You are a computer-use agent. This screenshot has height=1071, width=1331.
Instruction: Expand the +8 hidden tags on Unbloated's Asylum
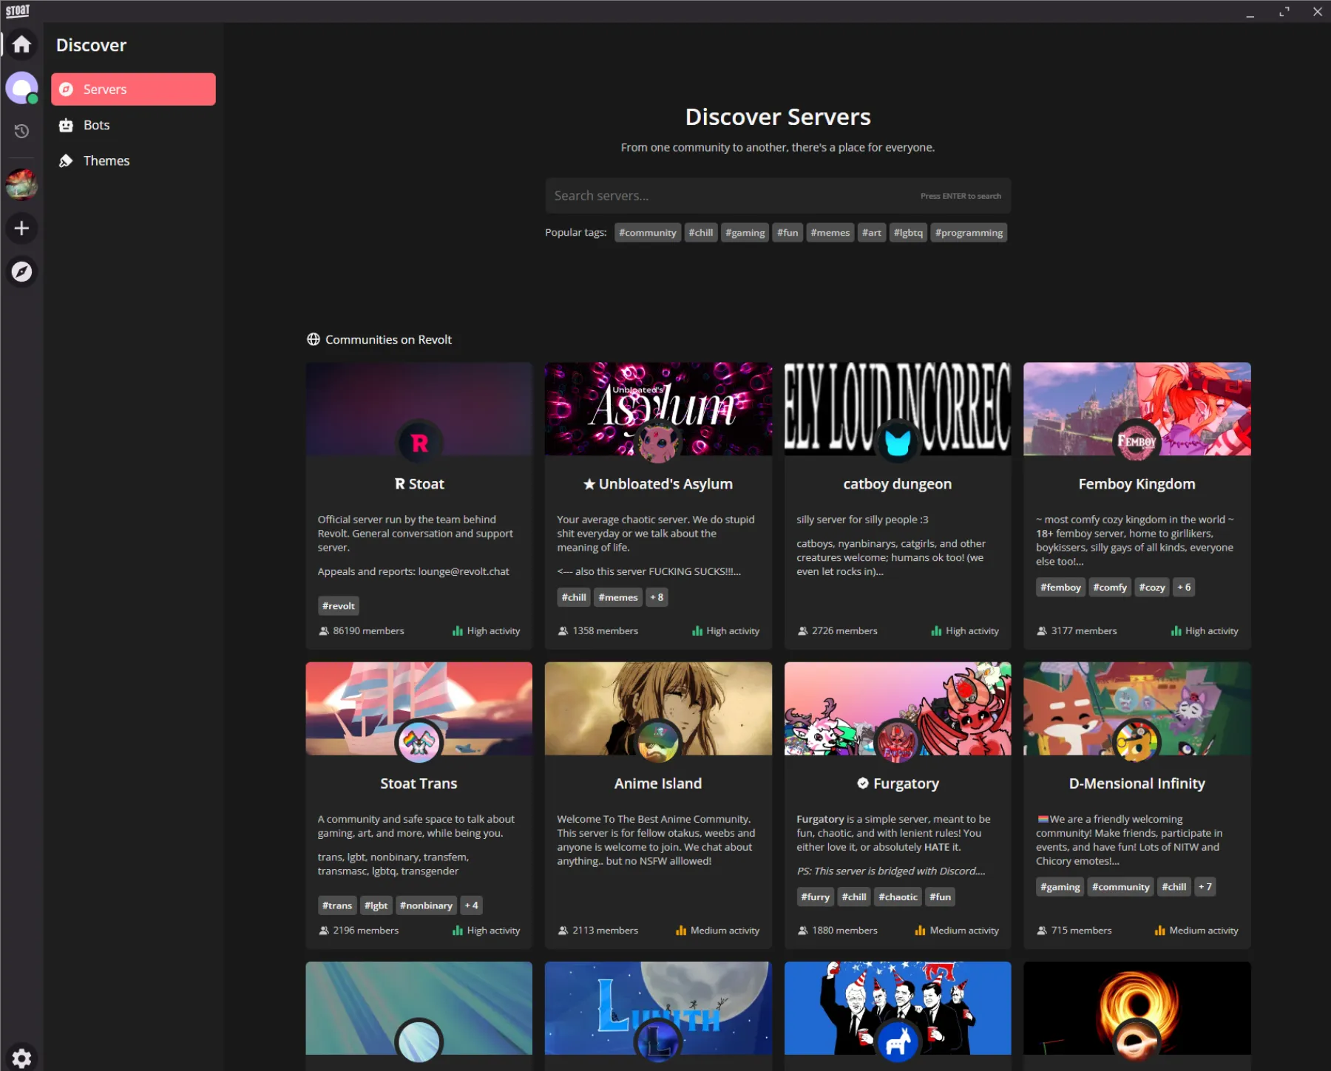coord(657,597)
